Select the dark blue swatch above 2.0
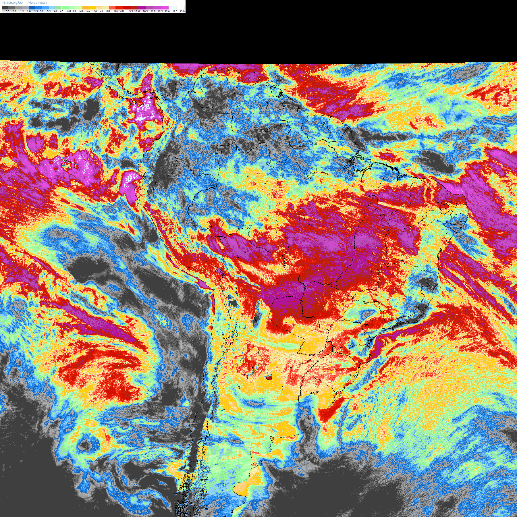 click(32, 8)
